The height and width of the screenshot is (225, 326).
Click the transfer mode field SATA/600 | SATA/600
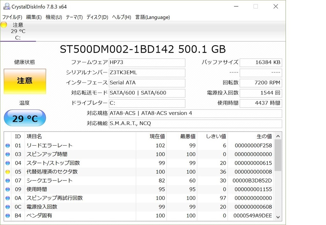click(x=147, y=93)
